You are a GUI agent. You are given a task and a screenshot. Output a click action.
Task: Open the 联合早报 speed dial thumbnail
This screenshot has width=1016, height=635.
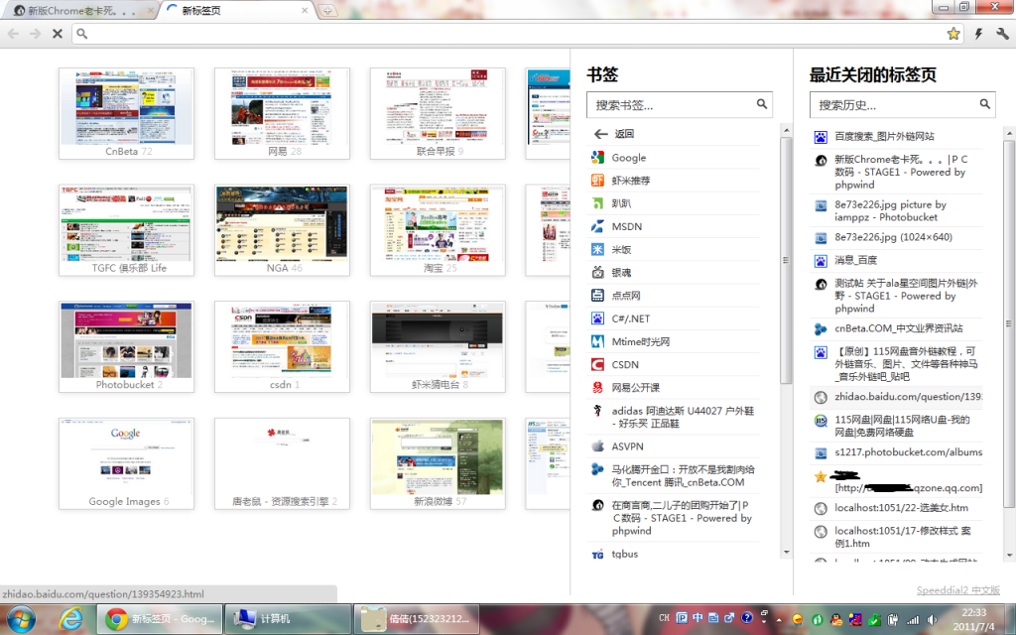(x=438, y=113)
